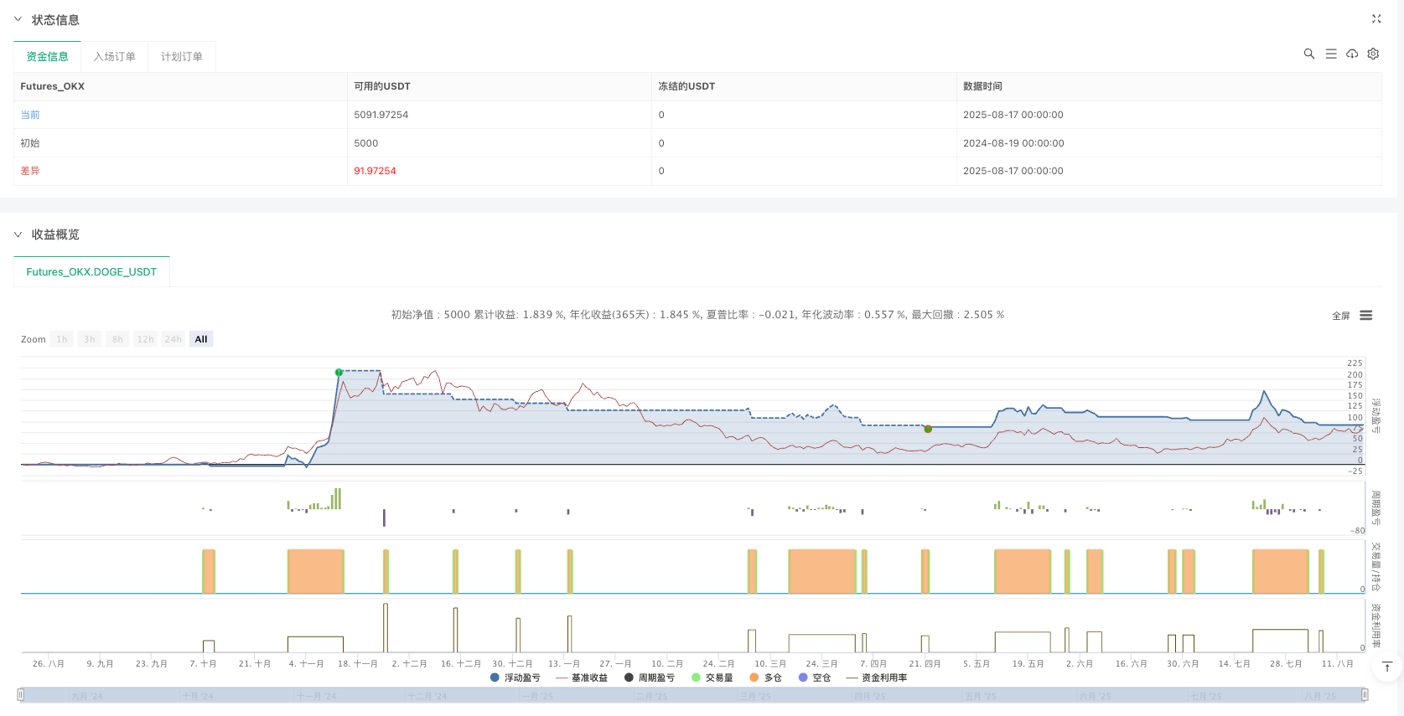Click the left handle of range navigator
1404x716 pixels.
[21, 694]
